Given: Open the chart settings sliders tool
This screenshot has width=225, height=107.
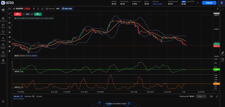Looking at the screenshot, I should 10,27.
